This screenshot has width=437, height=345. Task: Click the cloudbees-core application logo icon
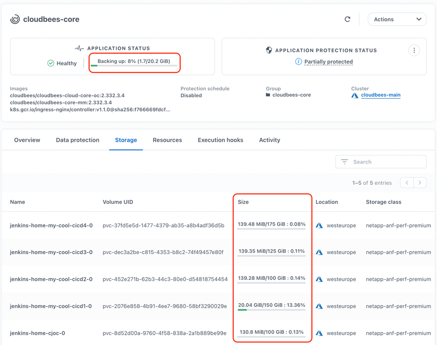click(x=15, y=19)
